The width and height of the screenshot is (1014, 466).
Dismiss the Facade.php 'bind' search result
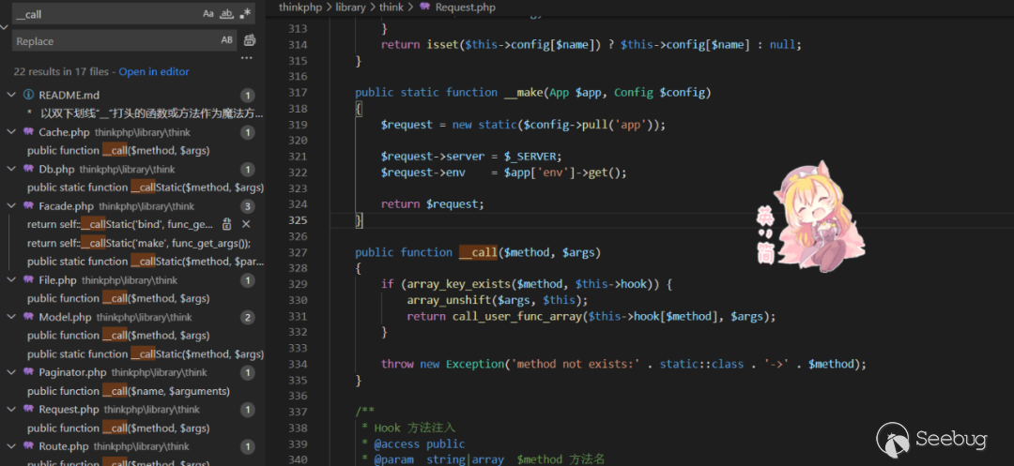[246, 224]
